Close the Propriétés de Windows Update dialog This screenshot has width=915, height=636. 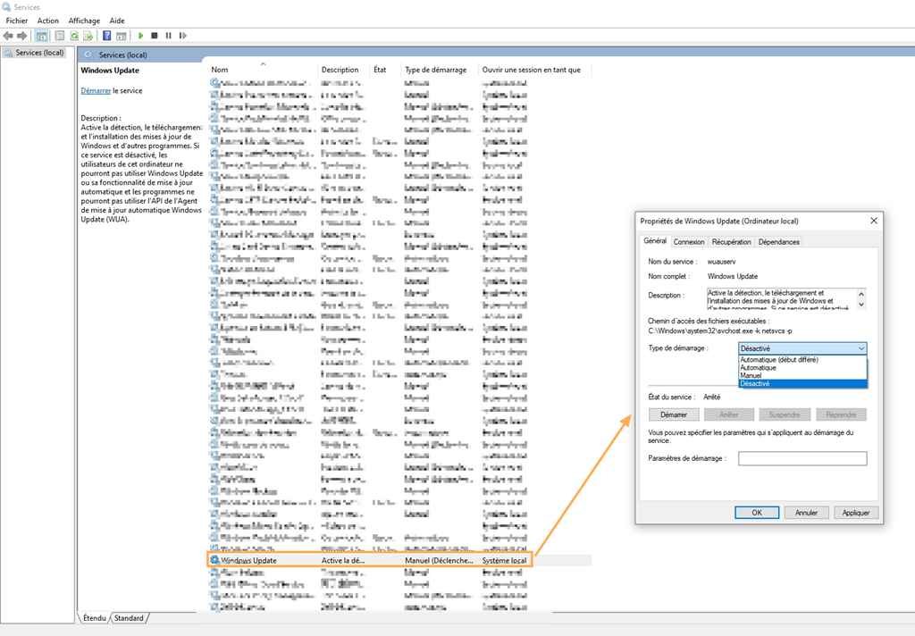874,221
